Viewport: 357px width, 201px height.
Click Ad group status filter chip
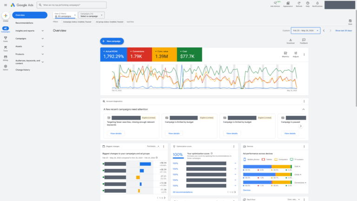click(x=110, y=22)
